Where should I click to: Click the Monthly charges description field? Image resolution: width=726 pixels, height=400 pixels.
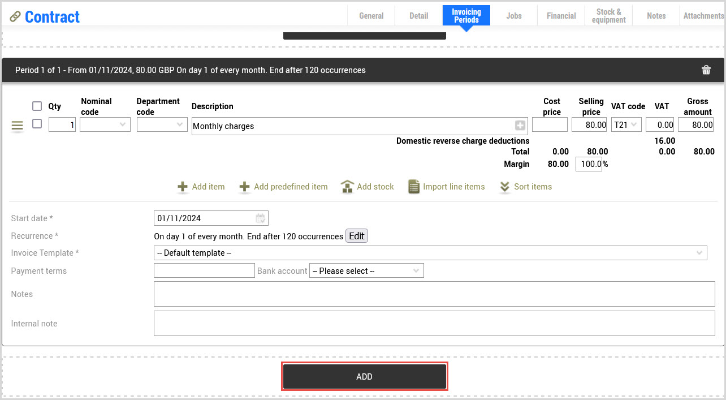(x=360, y=126)
